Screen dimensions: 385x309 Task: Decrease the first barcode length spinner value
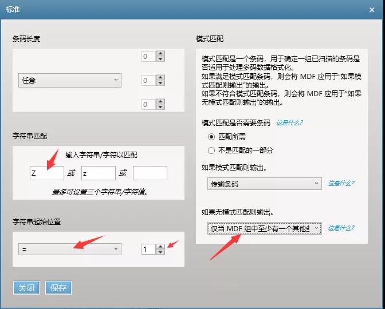(x=160, y=59)
